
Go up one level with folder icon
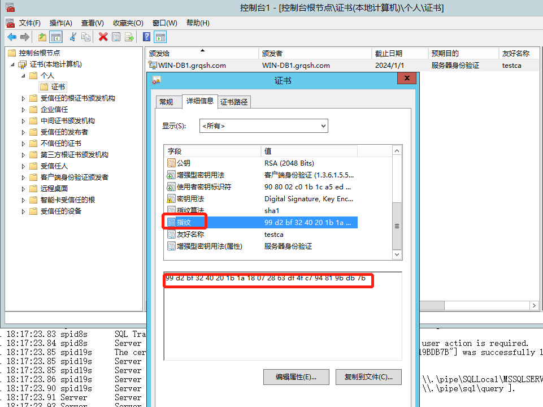pos(42,37)
